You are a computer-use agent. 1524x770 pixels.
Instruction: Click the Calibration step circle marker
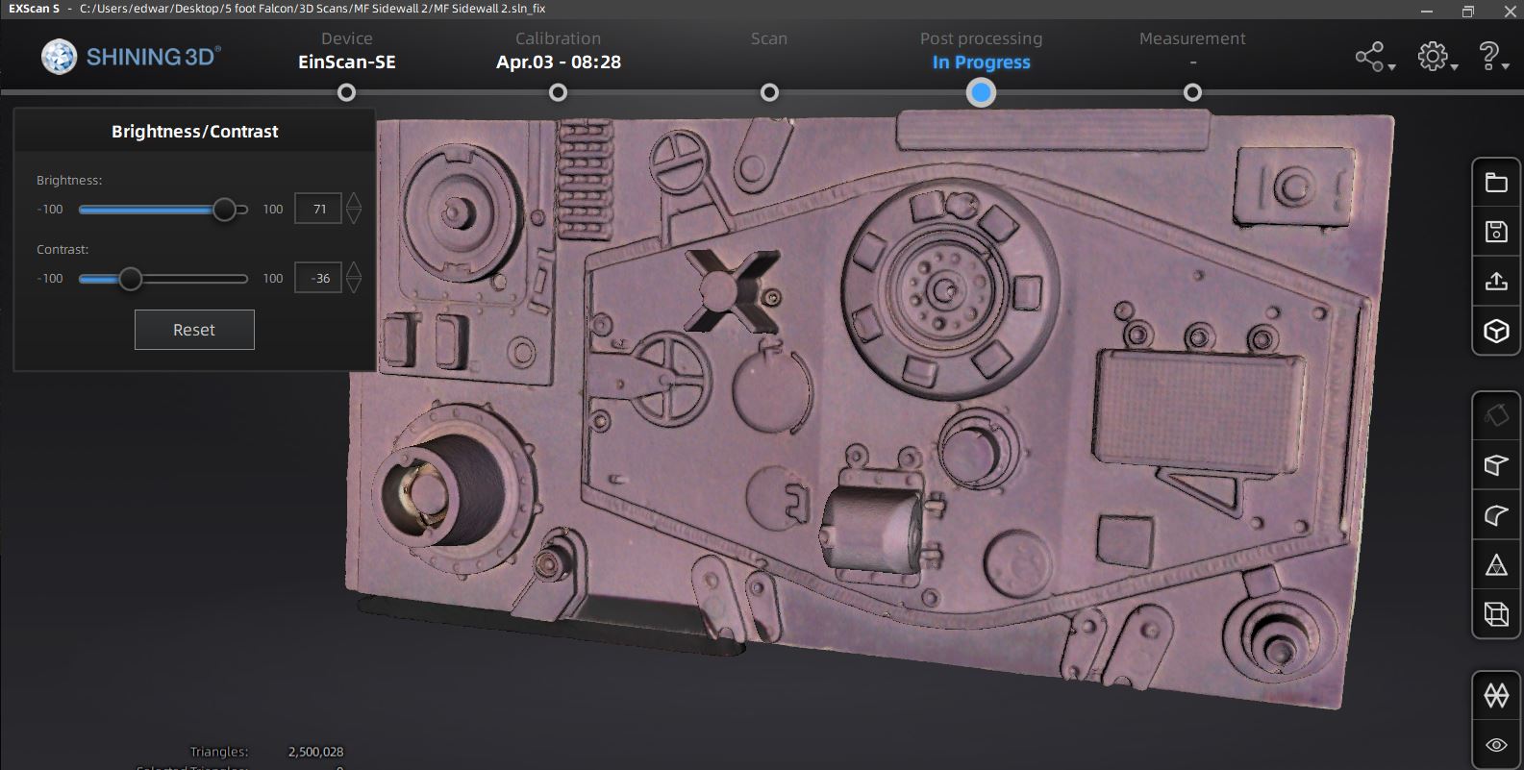coord(558,92)
